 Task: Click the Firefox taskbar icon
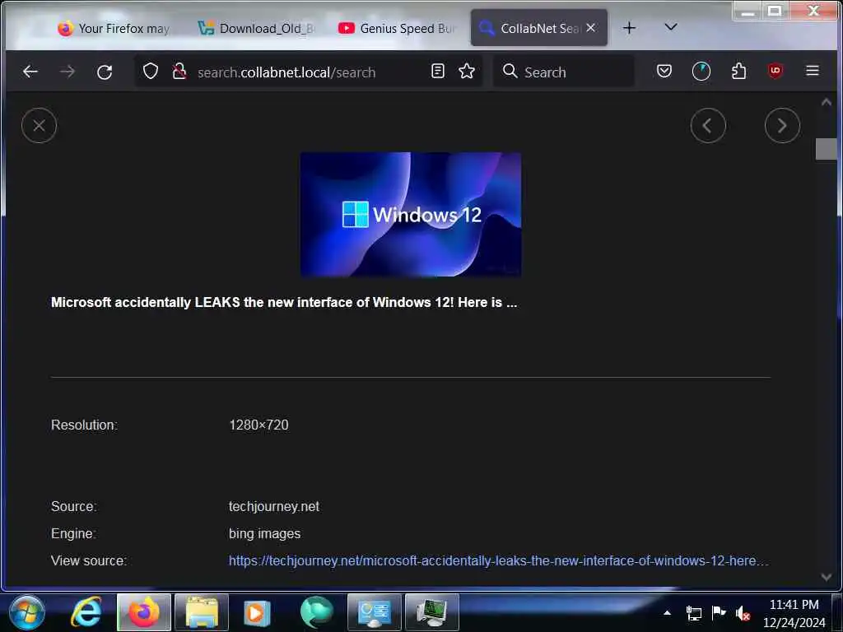(x=143, y=612)
